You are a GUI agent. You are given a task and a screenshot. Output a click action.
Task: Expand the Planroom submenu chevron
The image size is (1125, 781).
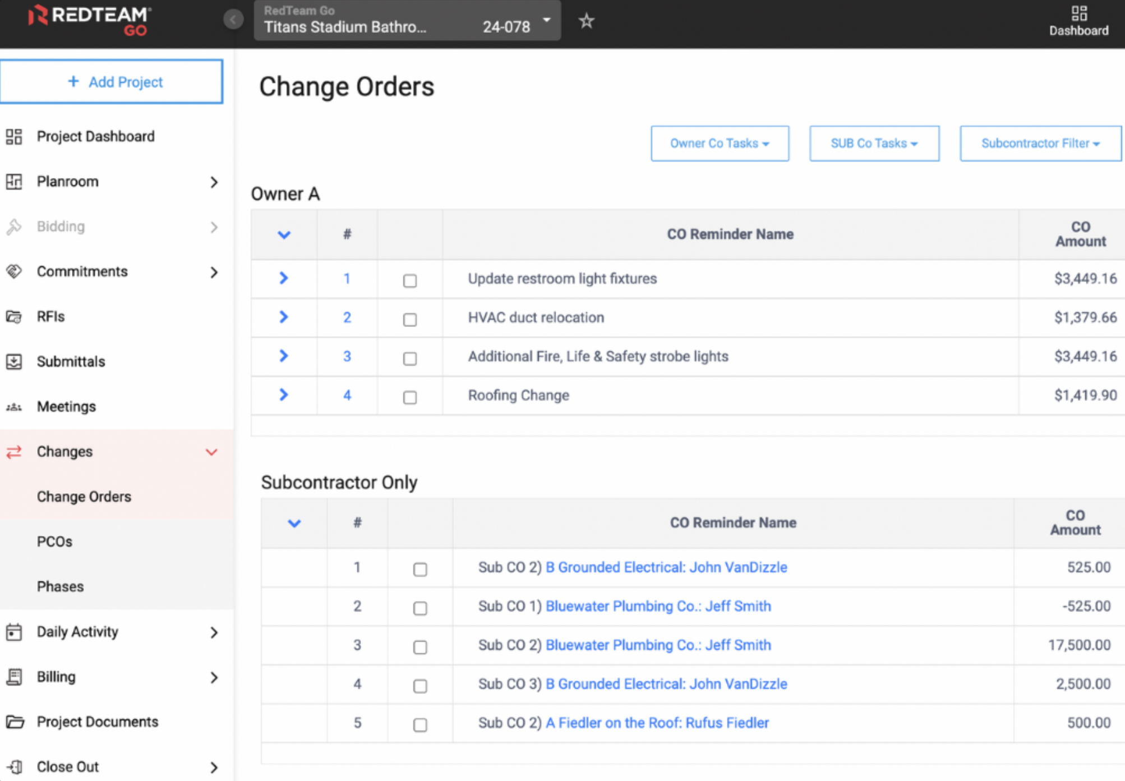(214, 182)
